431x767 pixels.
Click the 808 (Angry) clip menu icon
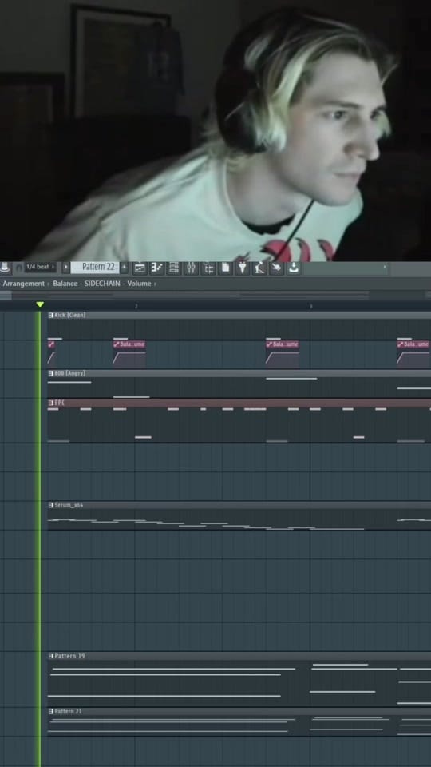coord(51,373)
